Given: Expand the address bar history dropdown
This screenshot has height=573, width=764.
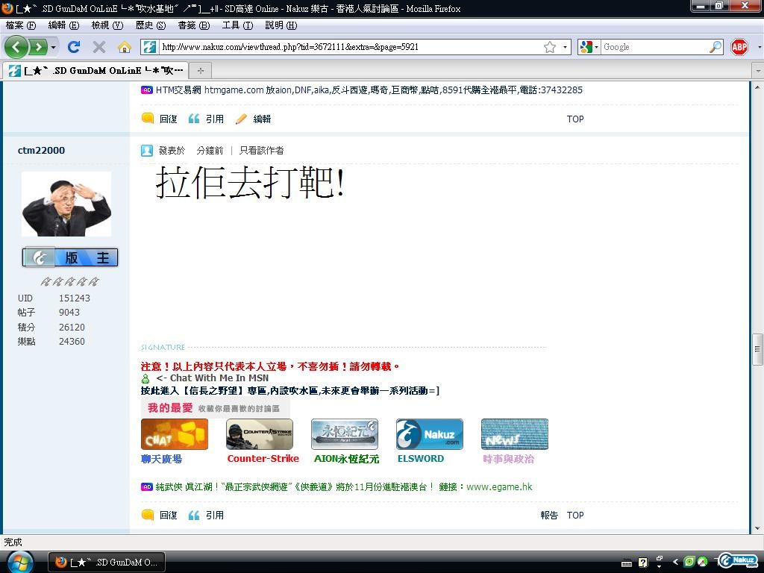Looking at the screenshot, I should point(565,47).
